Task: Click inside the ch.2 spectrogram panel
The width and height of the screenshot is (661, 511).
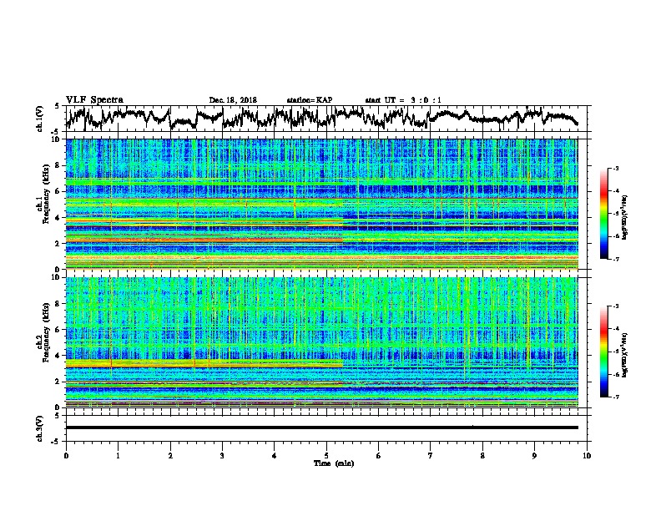Action: (321, 342)
